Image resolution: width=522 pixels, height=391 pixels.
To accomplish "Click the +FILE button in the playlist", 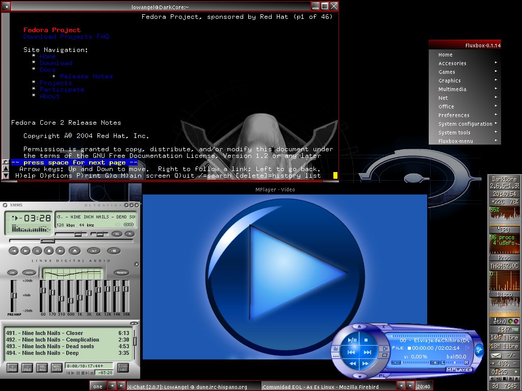I will (12, 368).
